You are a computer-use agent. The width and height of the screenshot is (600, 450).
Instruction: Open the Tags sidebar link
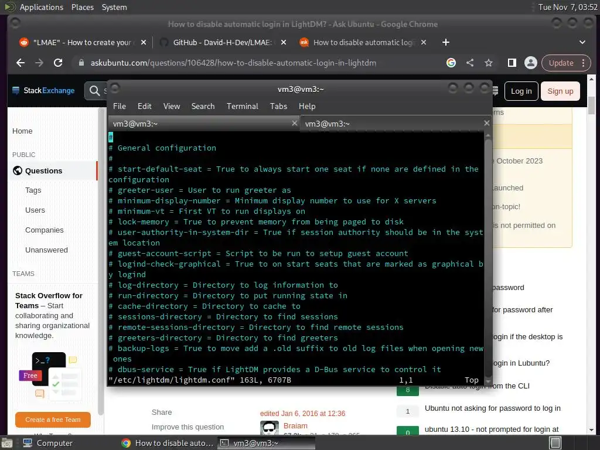pyautogui.click(x=33, y=190)
